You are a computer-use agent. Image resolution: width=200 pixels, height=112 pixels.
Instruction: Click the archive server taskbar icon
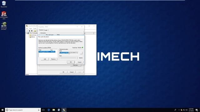tap(64, 110)
